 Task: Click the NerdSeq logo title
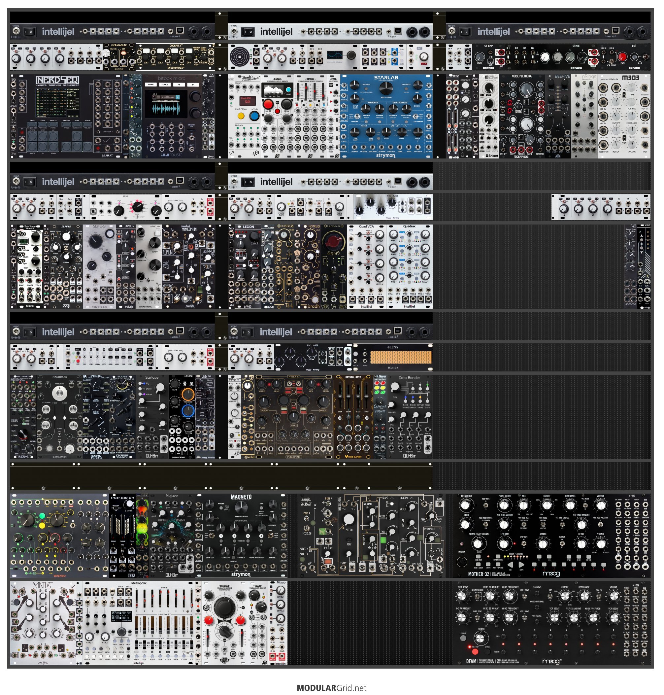coord(57,80)
